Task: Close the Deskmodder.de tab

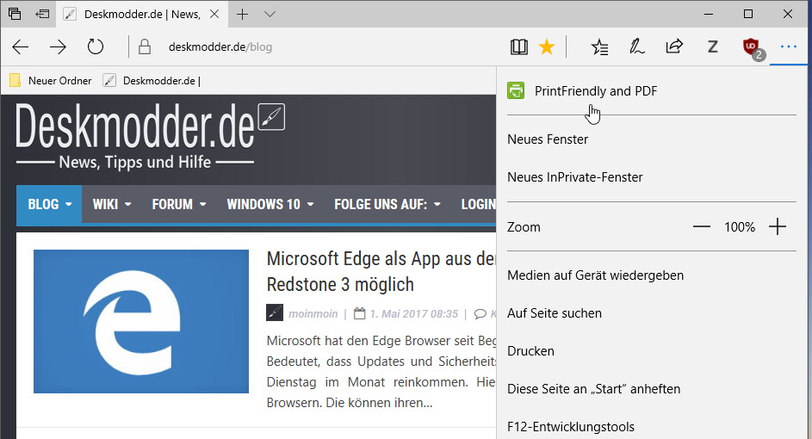Action: [x=214, y=14]
